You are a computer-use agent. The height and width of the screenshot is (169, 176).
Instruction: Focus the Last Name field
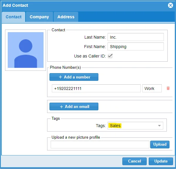(x=135, y=37)
